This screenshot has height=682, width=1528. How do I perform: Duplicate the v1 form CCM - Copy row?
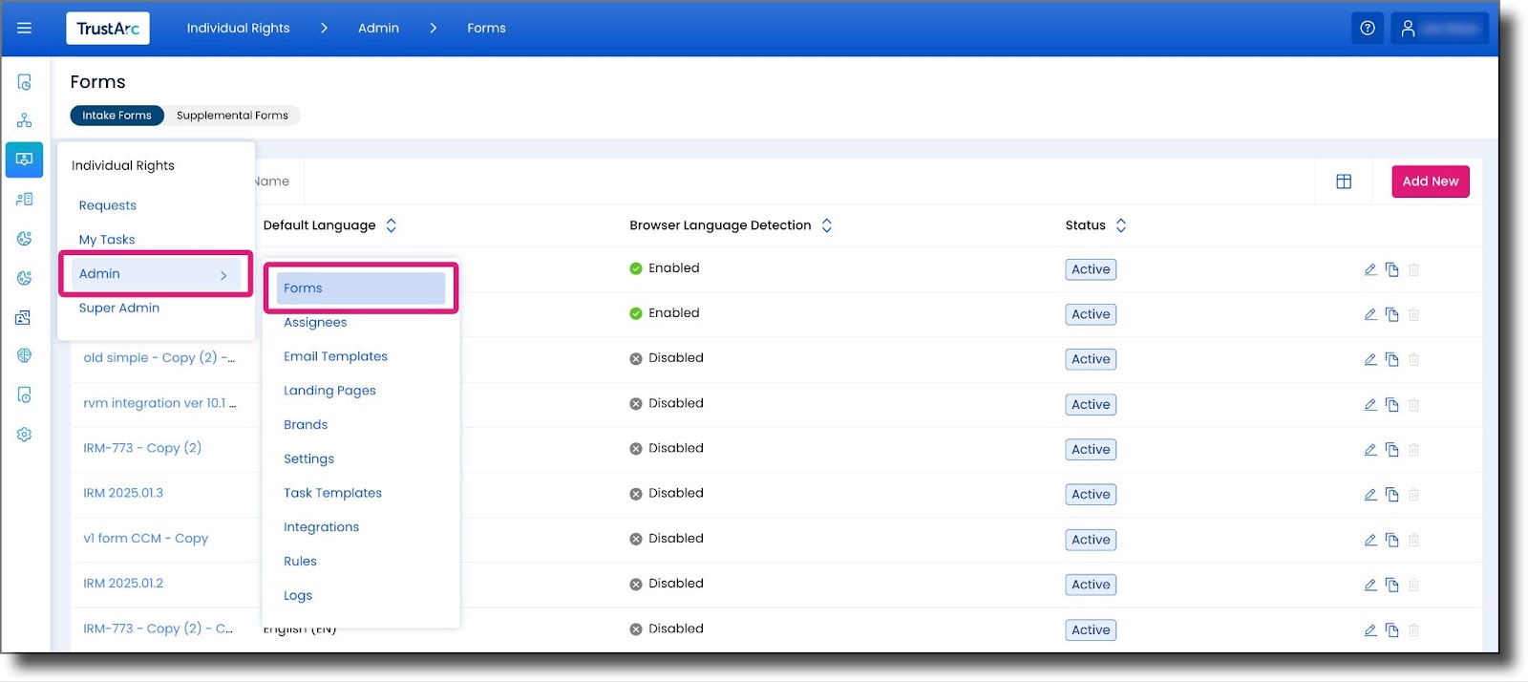1391,540
